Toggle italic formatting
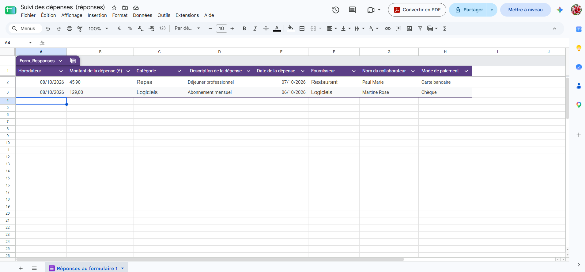The width and height of the screenshot is (585, 272). tap(255, 29)
